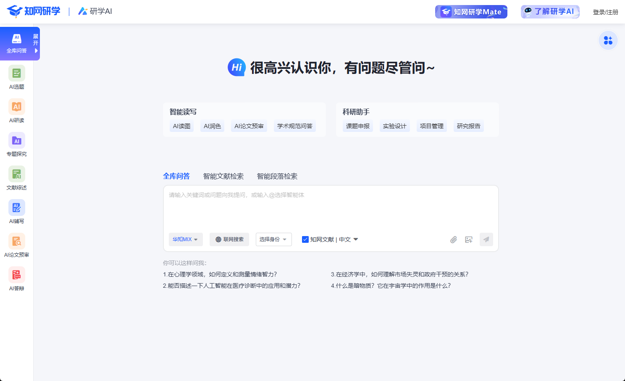The height and width of the screenshot is (381, 625).
Task: Select the 全库问答 sidebar icon
Action: tap(17, 43)
